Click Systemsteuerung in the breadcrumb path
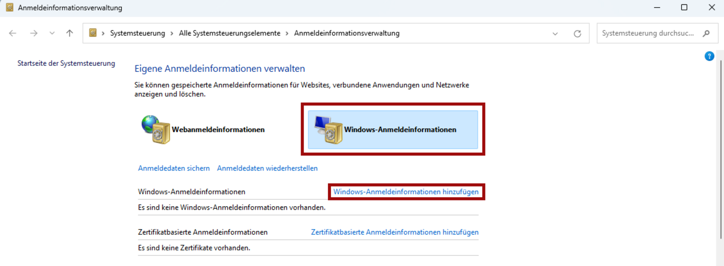This screenshot has height=266, width=724. (x=138, y=33)
